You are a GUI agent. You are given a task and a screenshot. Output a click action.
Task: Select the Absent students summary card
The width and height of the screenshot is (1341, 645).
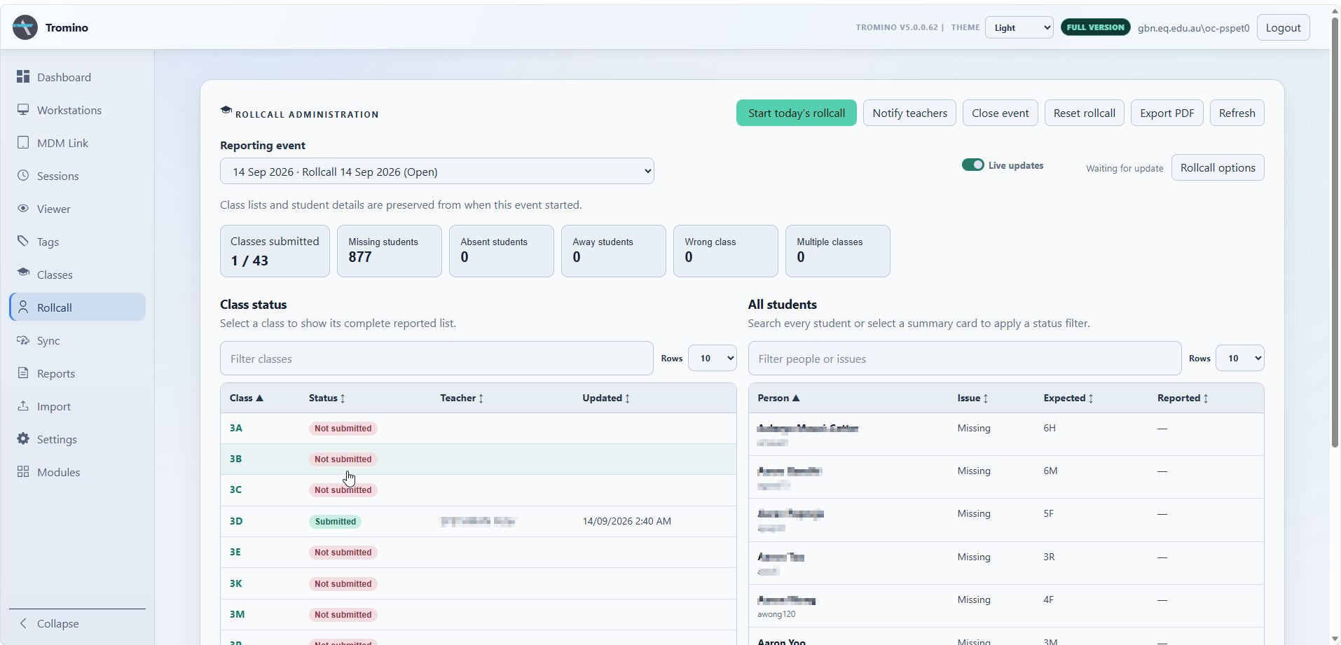point(501,251)
